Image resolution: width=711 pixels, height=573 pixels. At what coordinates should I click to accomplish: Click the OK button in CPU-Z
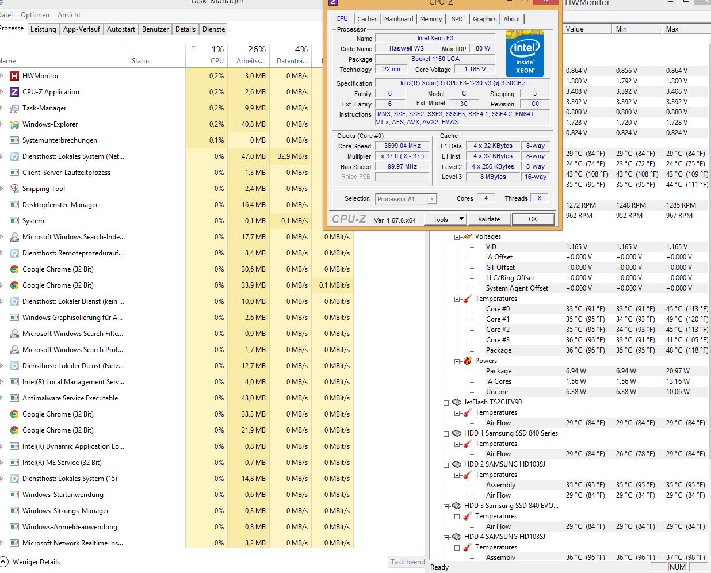(533, 219)
